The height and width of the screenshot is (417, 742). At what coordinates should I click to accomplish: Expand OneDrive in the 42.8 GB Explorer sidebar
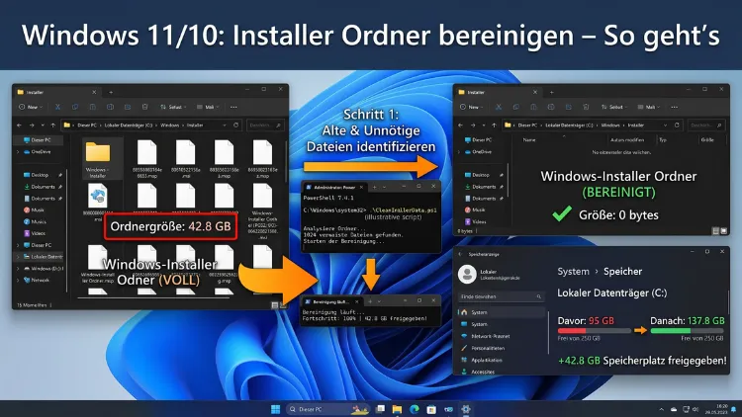(18, 152)
